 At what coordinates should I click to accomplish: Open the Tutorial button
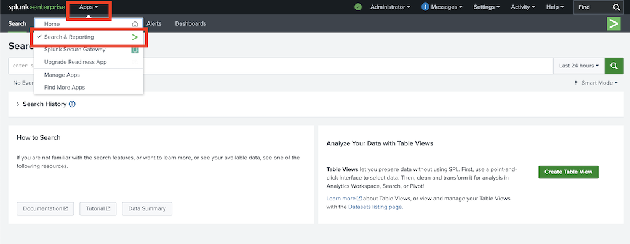click(98, 208)
